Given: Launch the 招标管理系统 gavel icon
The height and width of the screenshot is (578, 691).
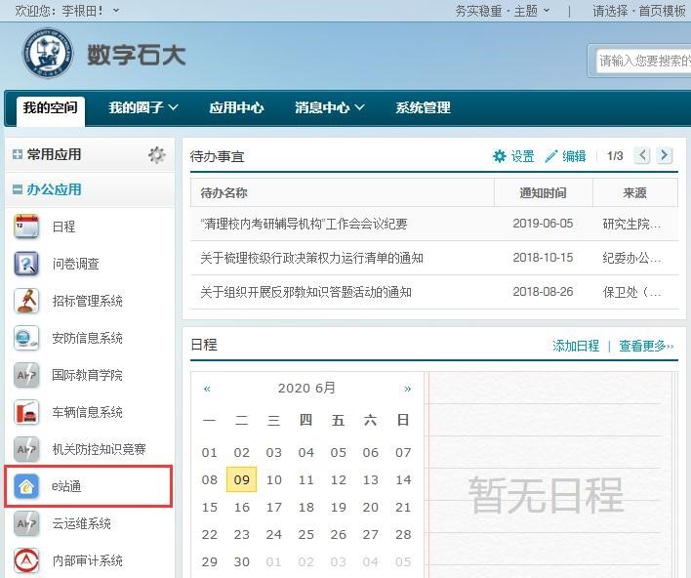Looking at the screenshot, I should click(26, 301).
